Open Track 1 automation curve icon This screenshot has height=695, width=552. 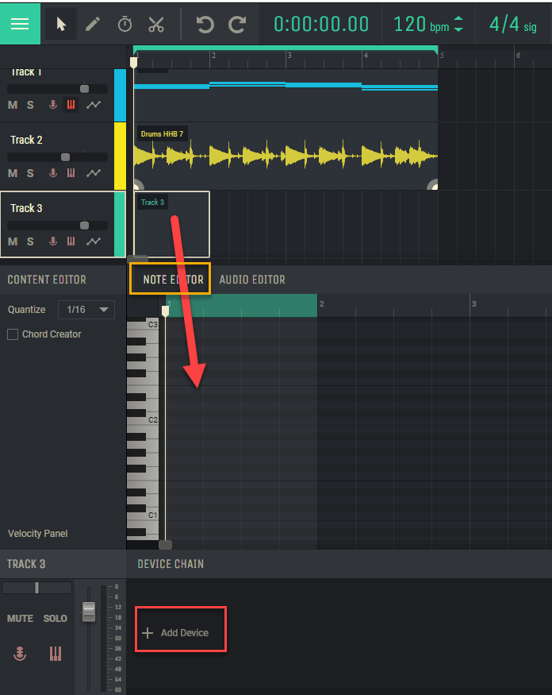click(x=94, y=105)
